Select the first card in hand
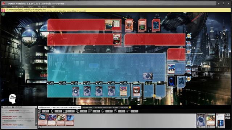The width and height of the screenshot is (232, 130). tap(43, 120)
